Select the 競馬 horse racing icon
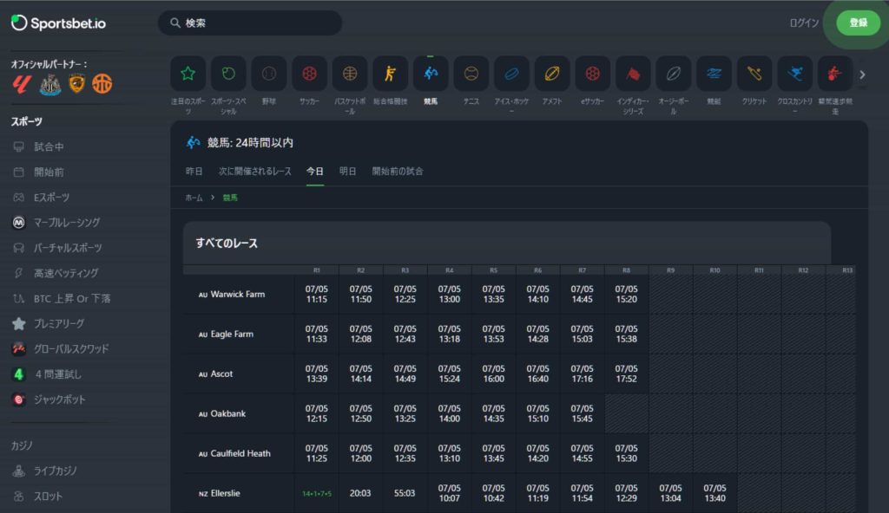889x513 pixels. (431, 74)
